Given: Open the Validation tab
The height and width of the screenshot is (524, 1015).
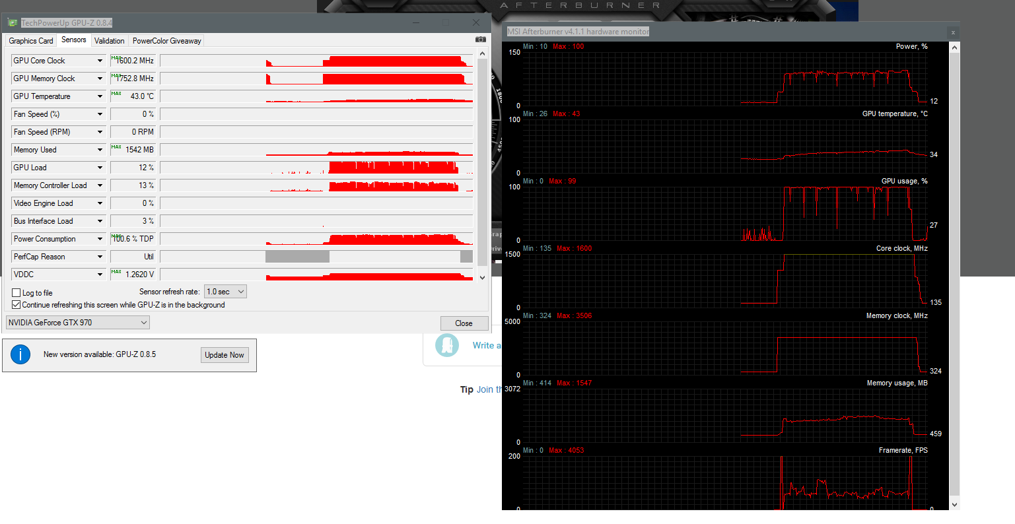Looking at the screenshot, I should (x=110, y=41).
